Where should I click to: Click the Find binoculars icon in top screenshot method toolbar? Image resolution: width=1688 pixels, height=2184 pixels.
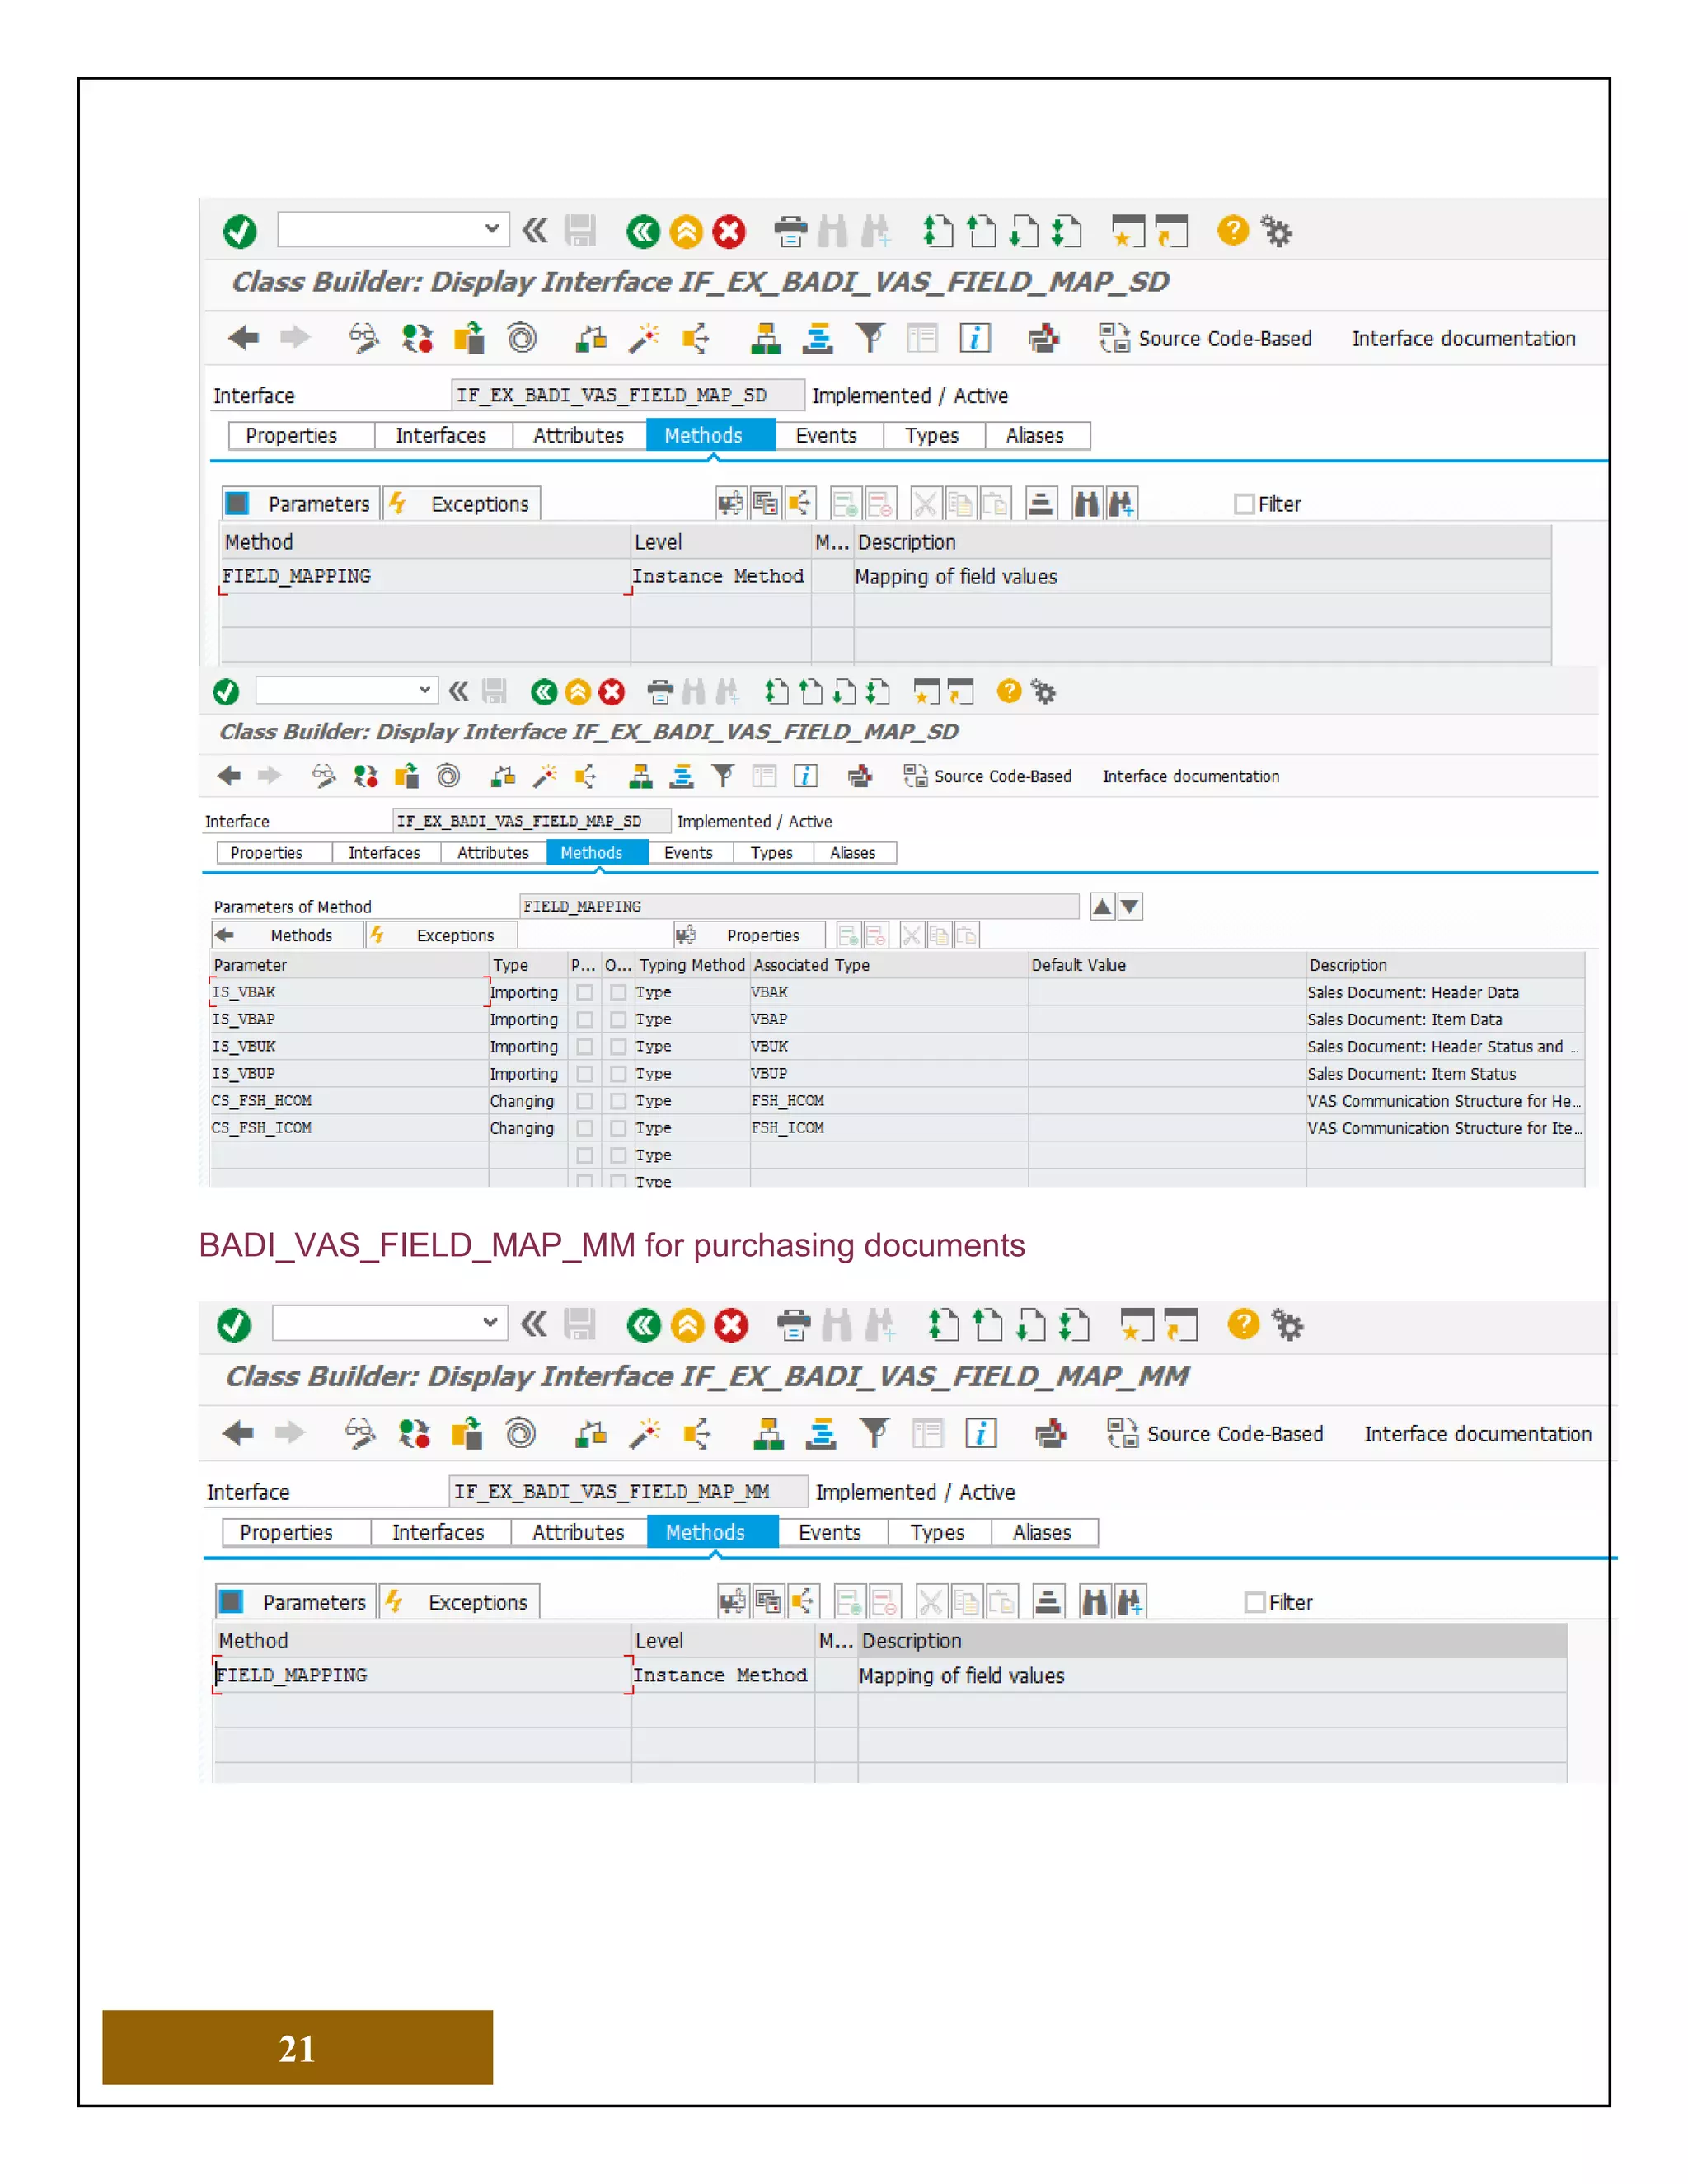tap(1086, 503)
